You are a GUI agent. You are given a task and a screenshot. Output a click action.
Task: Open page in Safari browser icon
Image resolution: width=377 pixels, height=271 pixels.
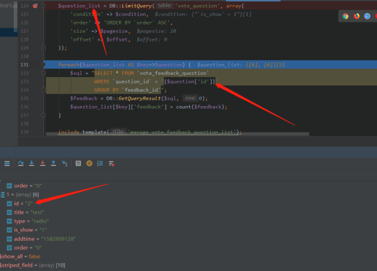[x=367, y=16]
